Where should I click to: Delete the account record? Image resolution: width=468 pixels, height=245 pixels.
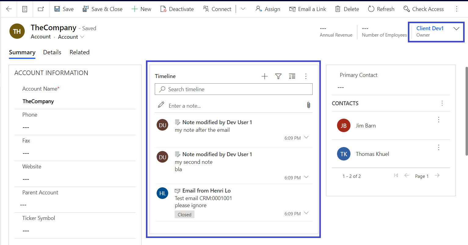click(x=347, y=9)
